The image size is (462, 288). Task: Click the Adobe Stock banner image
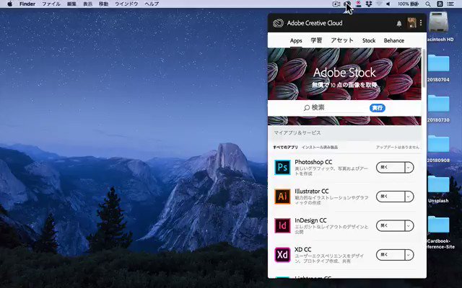click(x=344, y=73)
